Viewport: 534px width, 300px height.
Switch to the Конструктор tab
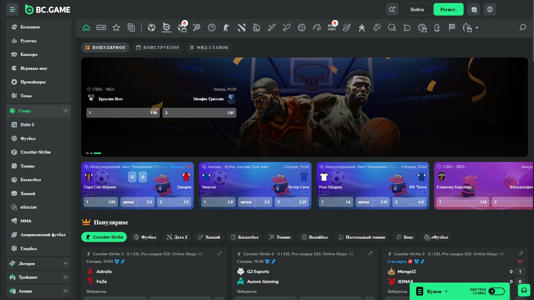158,47
